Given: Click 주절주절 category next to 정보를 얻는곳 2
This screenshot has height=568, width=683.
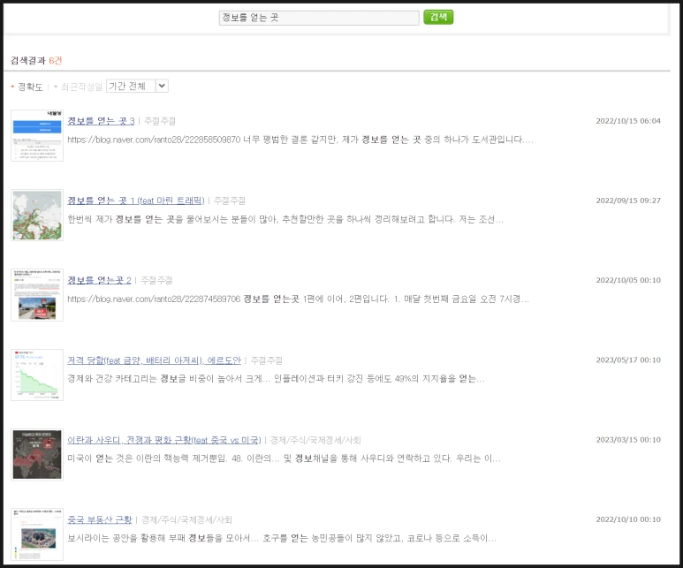Looking at the screenshot, I should 156,281.
